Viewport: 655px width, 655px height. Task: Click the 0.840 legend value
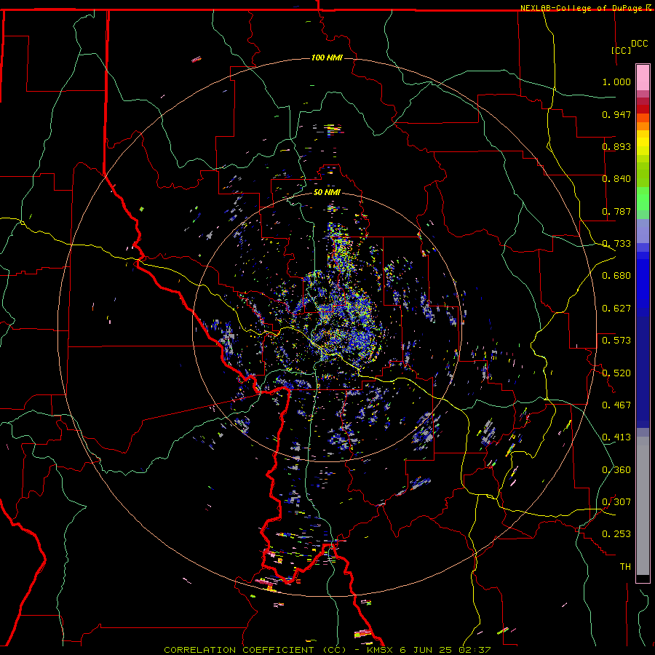tap(616, 179)
